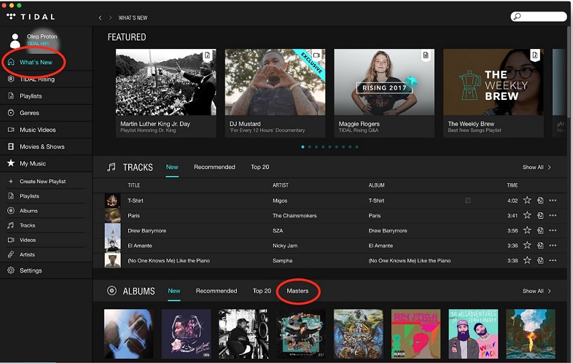Screen dimensions: 573x363
Task: Select Tracks New tab
Action: point(172,167)
